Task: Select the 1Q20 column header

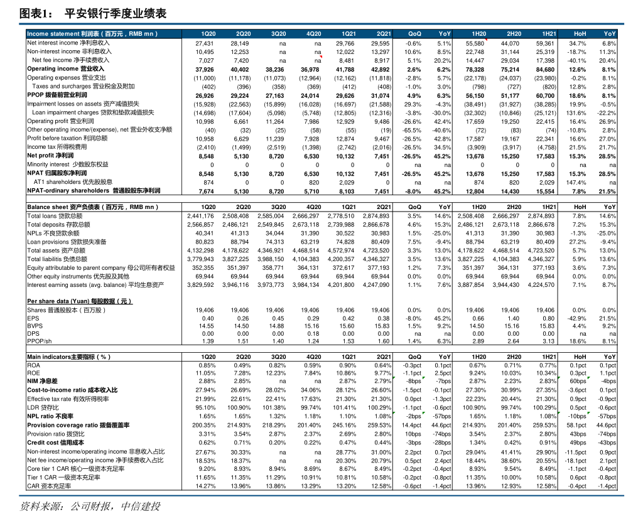Action: (208, 34)
